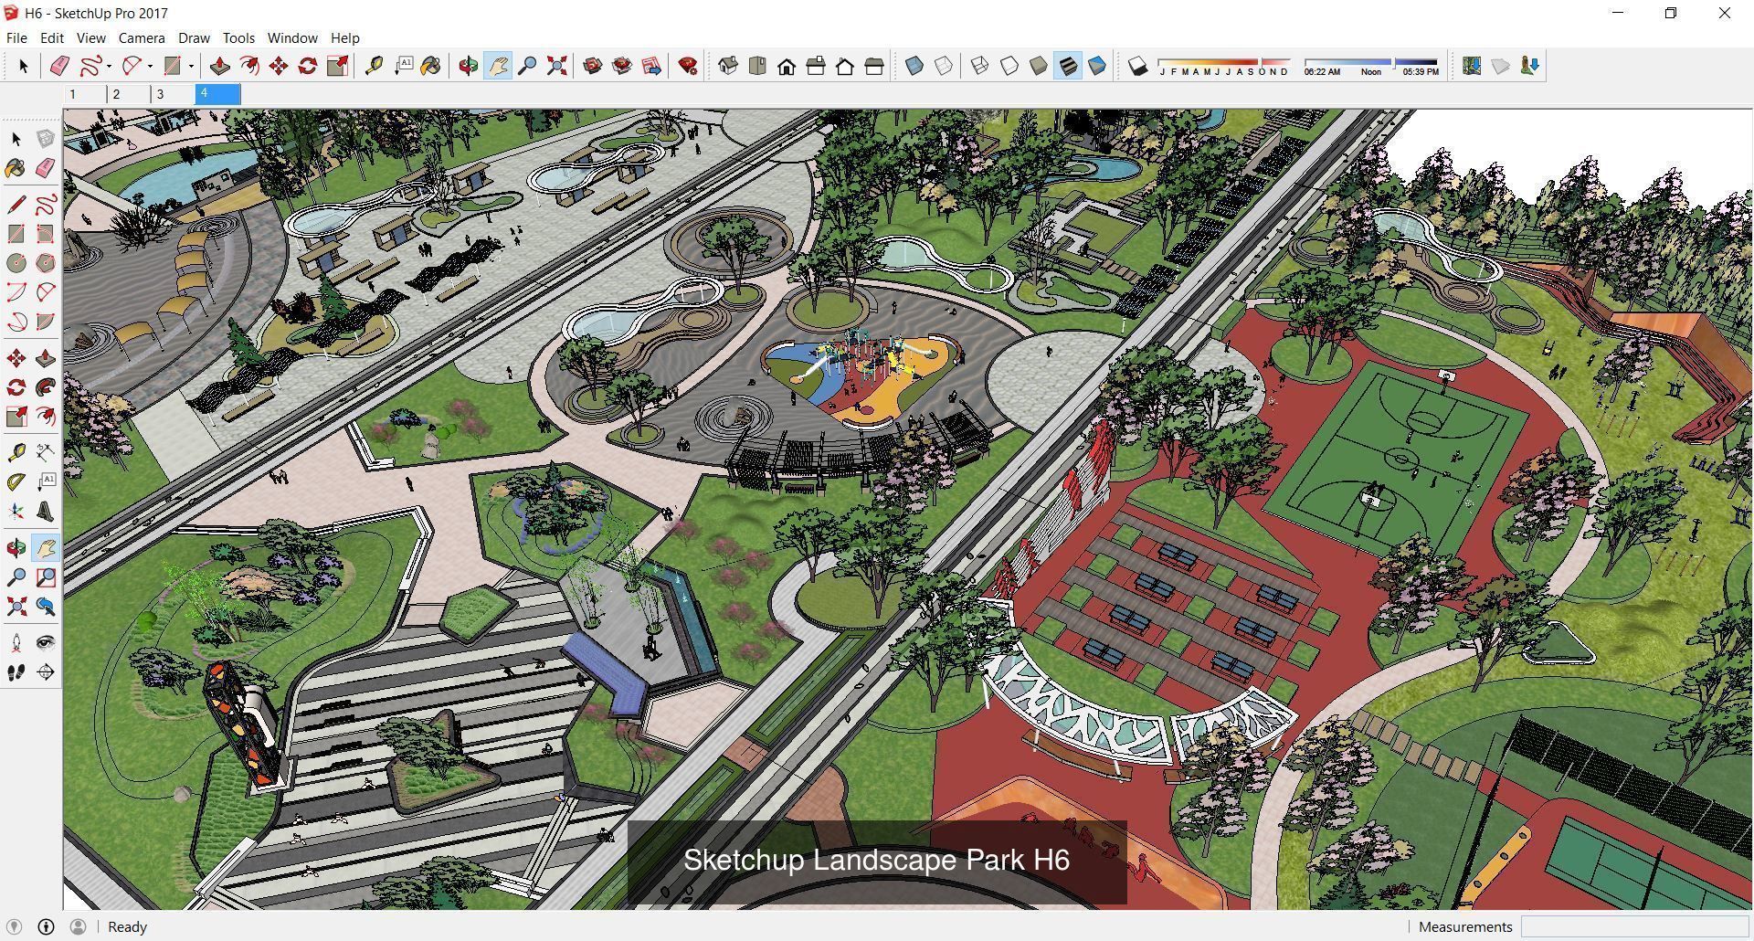Screen dimensions: 1754x941
Task: Toggle Show/Hide Shadows button
Action: [x=1137, y=66]
